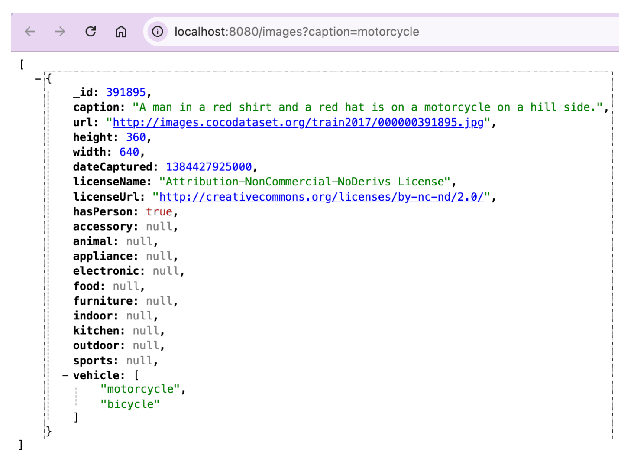Open the site information icon

158,32
